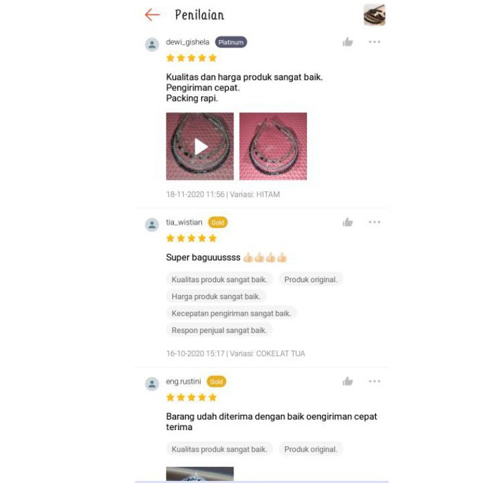View eng.rustini's profile avatar
483x483 pixels.
pos(152,384)
